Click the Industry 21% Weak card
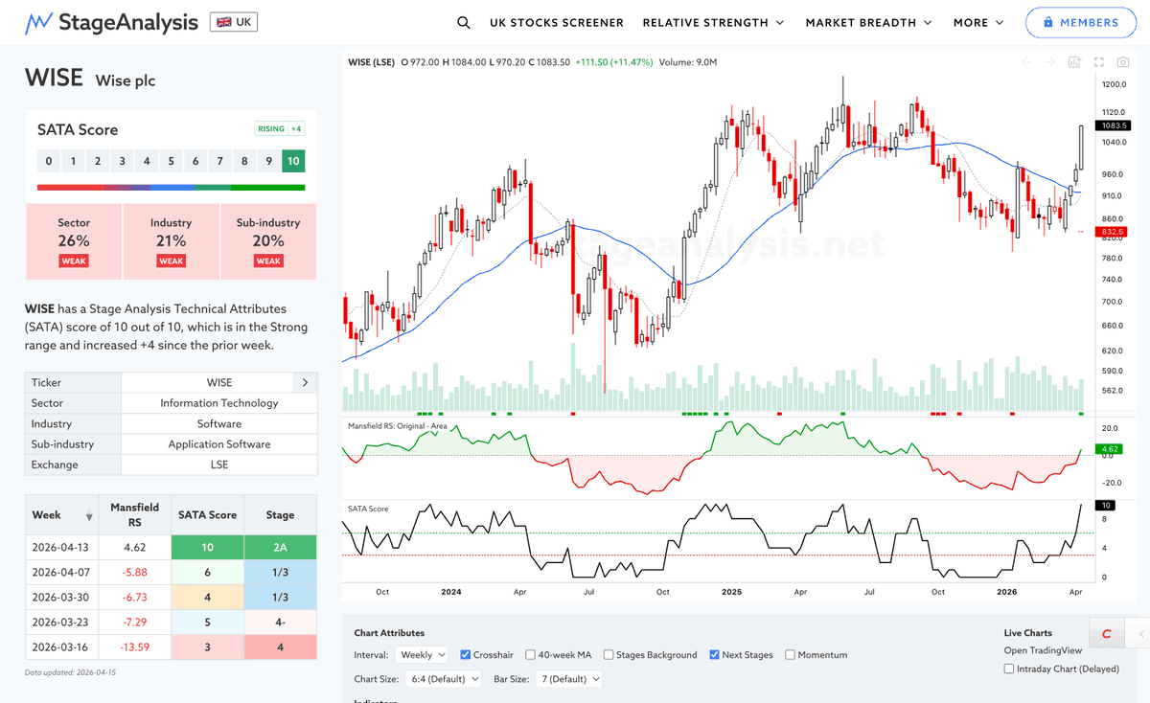 coord(171,241)
